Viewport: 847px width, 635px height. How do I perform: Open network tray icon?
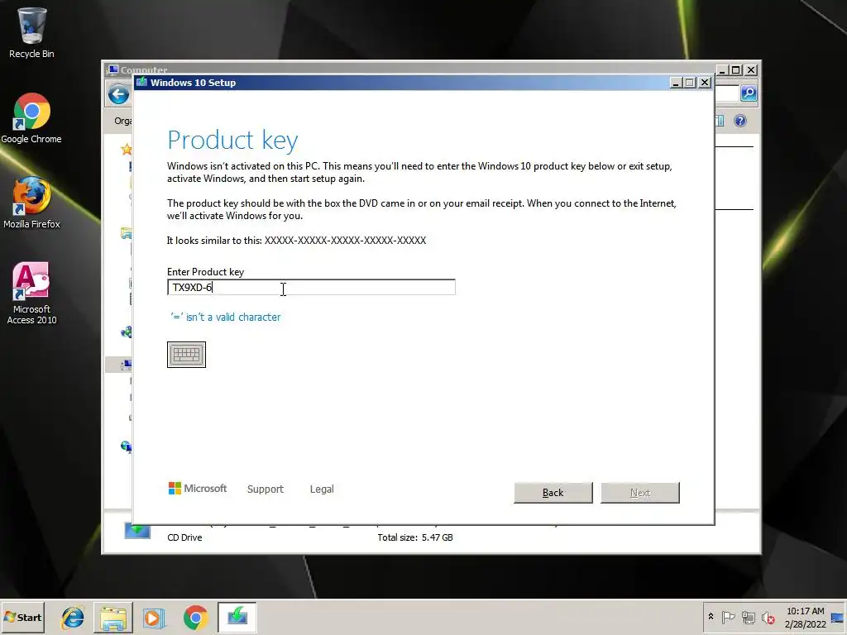(748, 617)
